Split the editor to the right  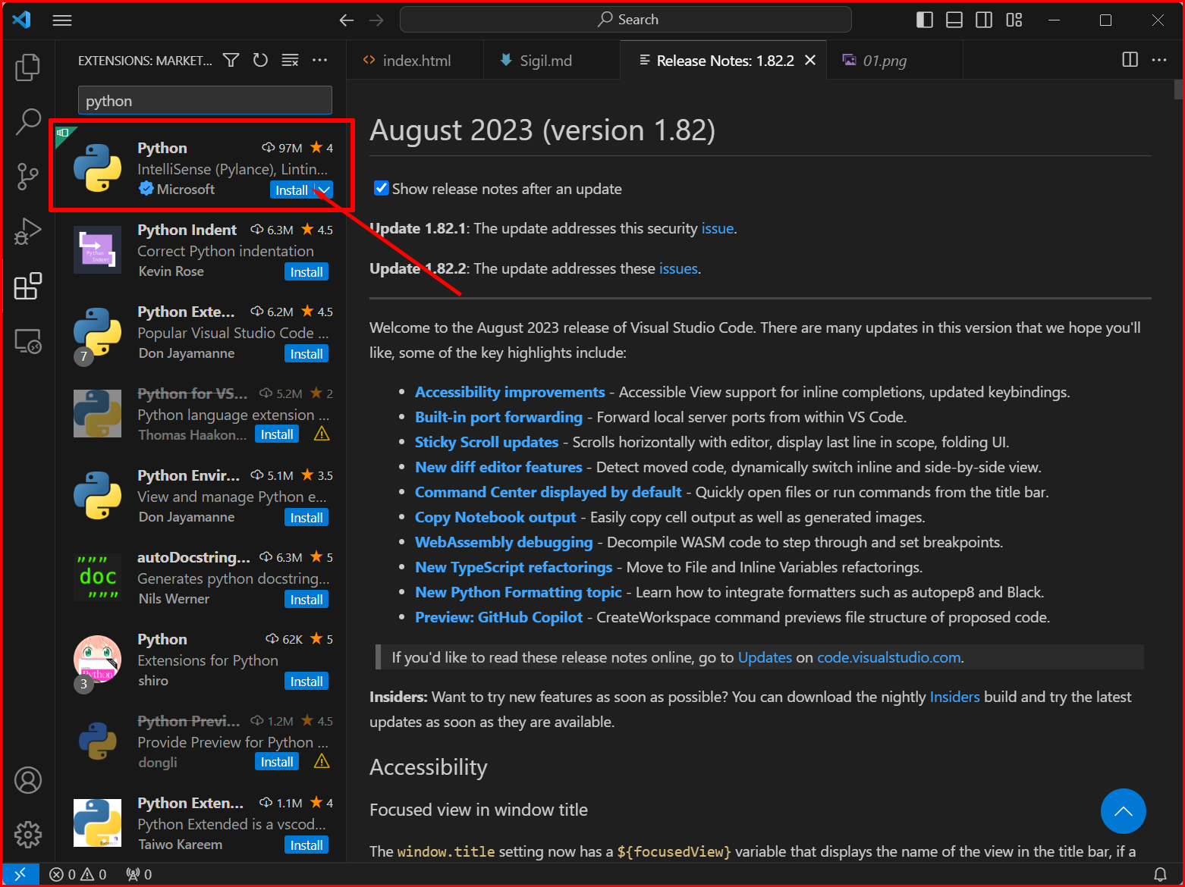1130,60
